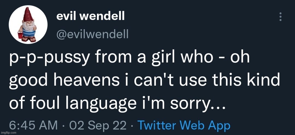Click the gnome's red pointed hat
295x135 pixels.
[x=28, y=15]
